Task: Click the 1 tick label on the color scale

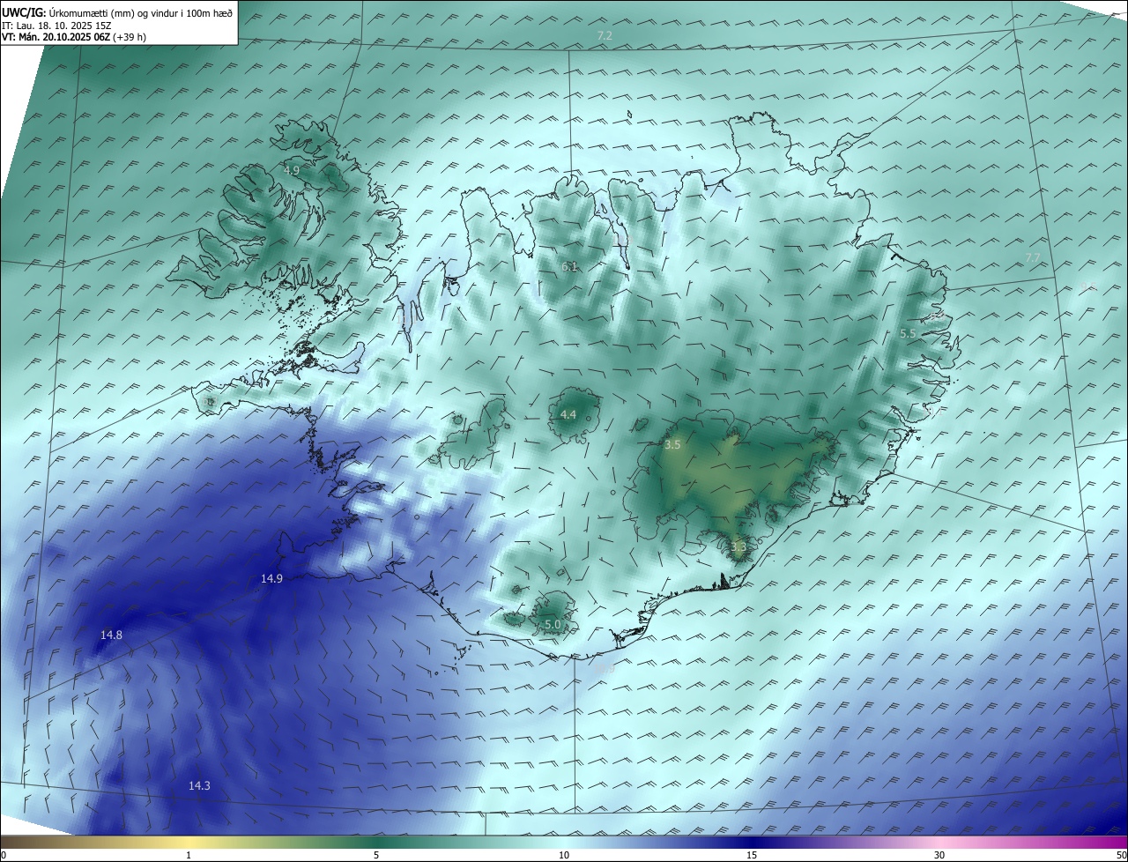Action: click(x=189, y=855)
